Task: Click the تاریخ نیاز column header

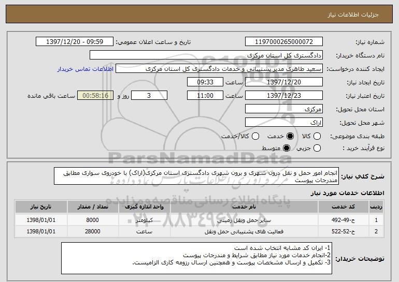Action: tap(41, 207)
